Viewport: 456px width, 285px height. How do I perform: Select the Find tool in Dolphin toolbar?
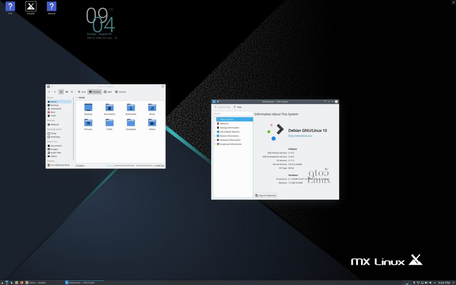coord(81,92)
